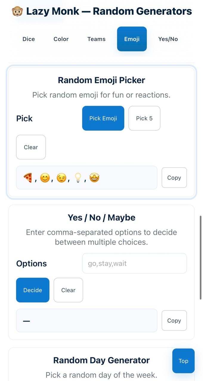The image size is (203, 381).
Task: Clear the Yes / No / Maybe options
Action: click(68, 290)
